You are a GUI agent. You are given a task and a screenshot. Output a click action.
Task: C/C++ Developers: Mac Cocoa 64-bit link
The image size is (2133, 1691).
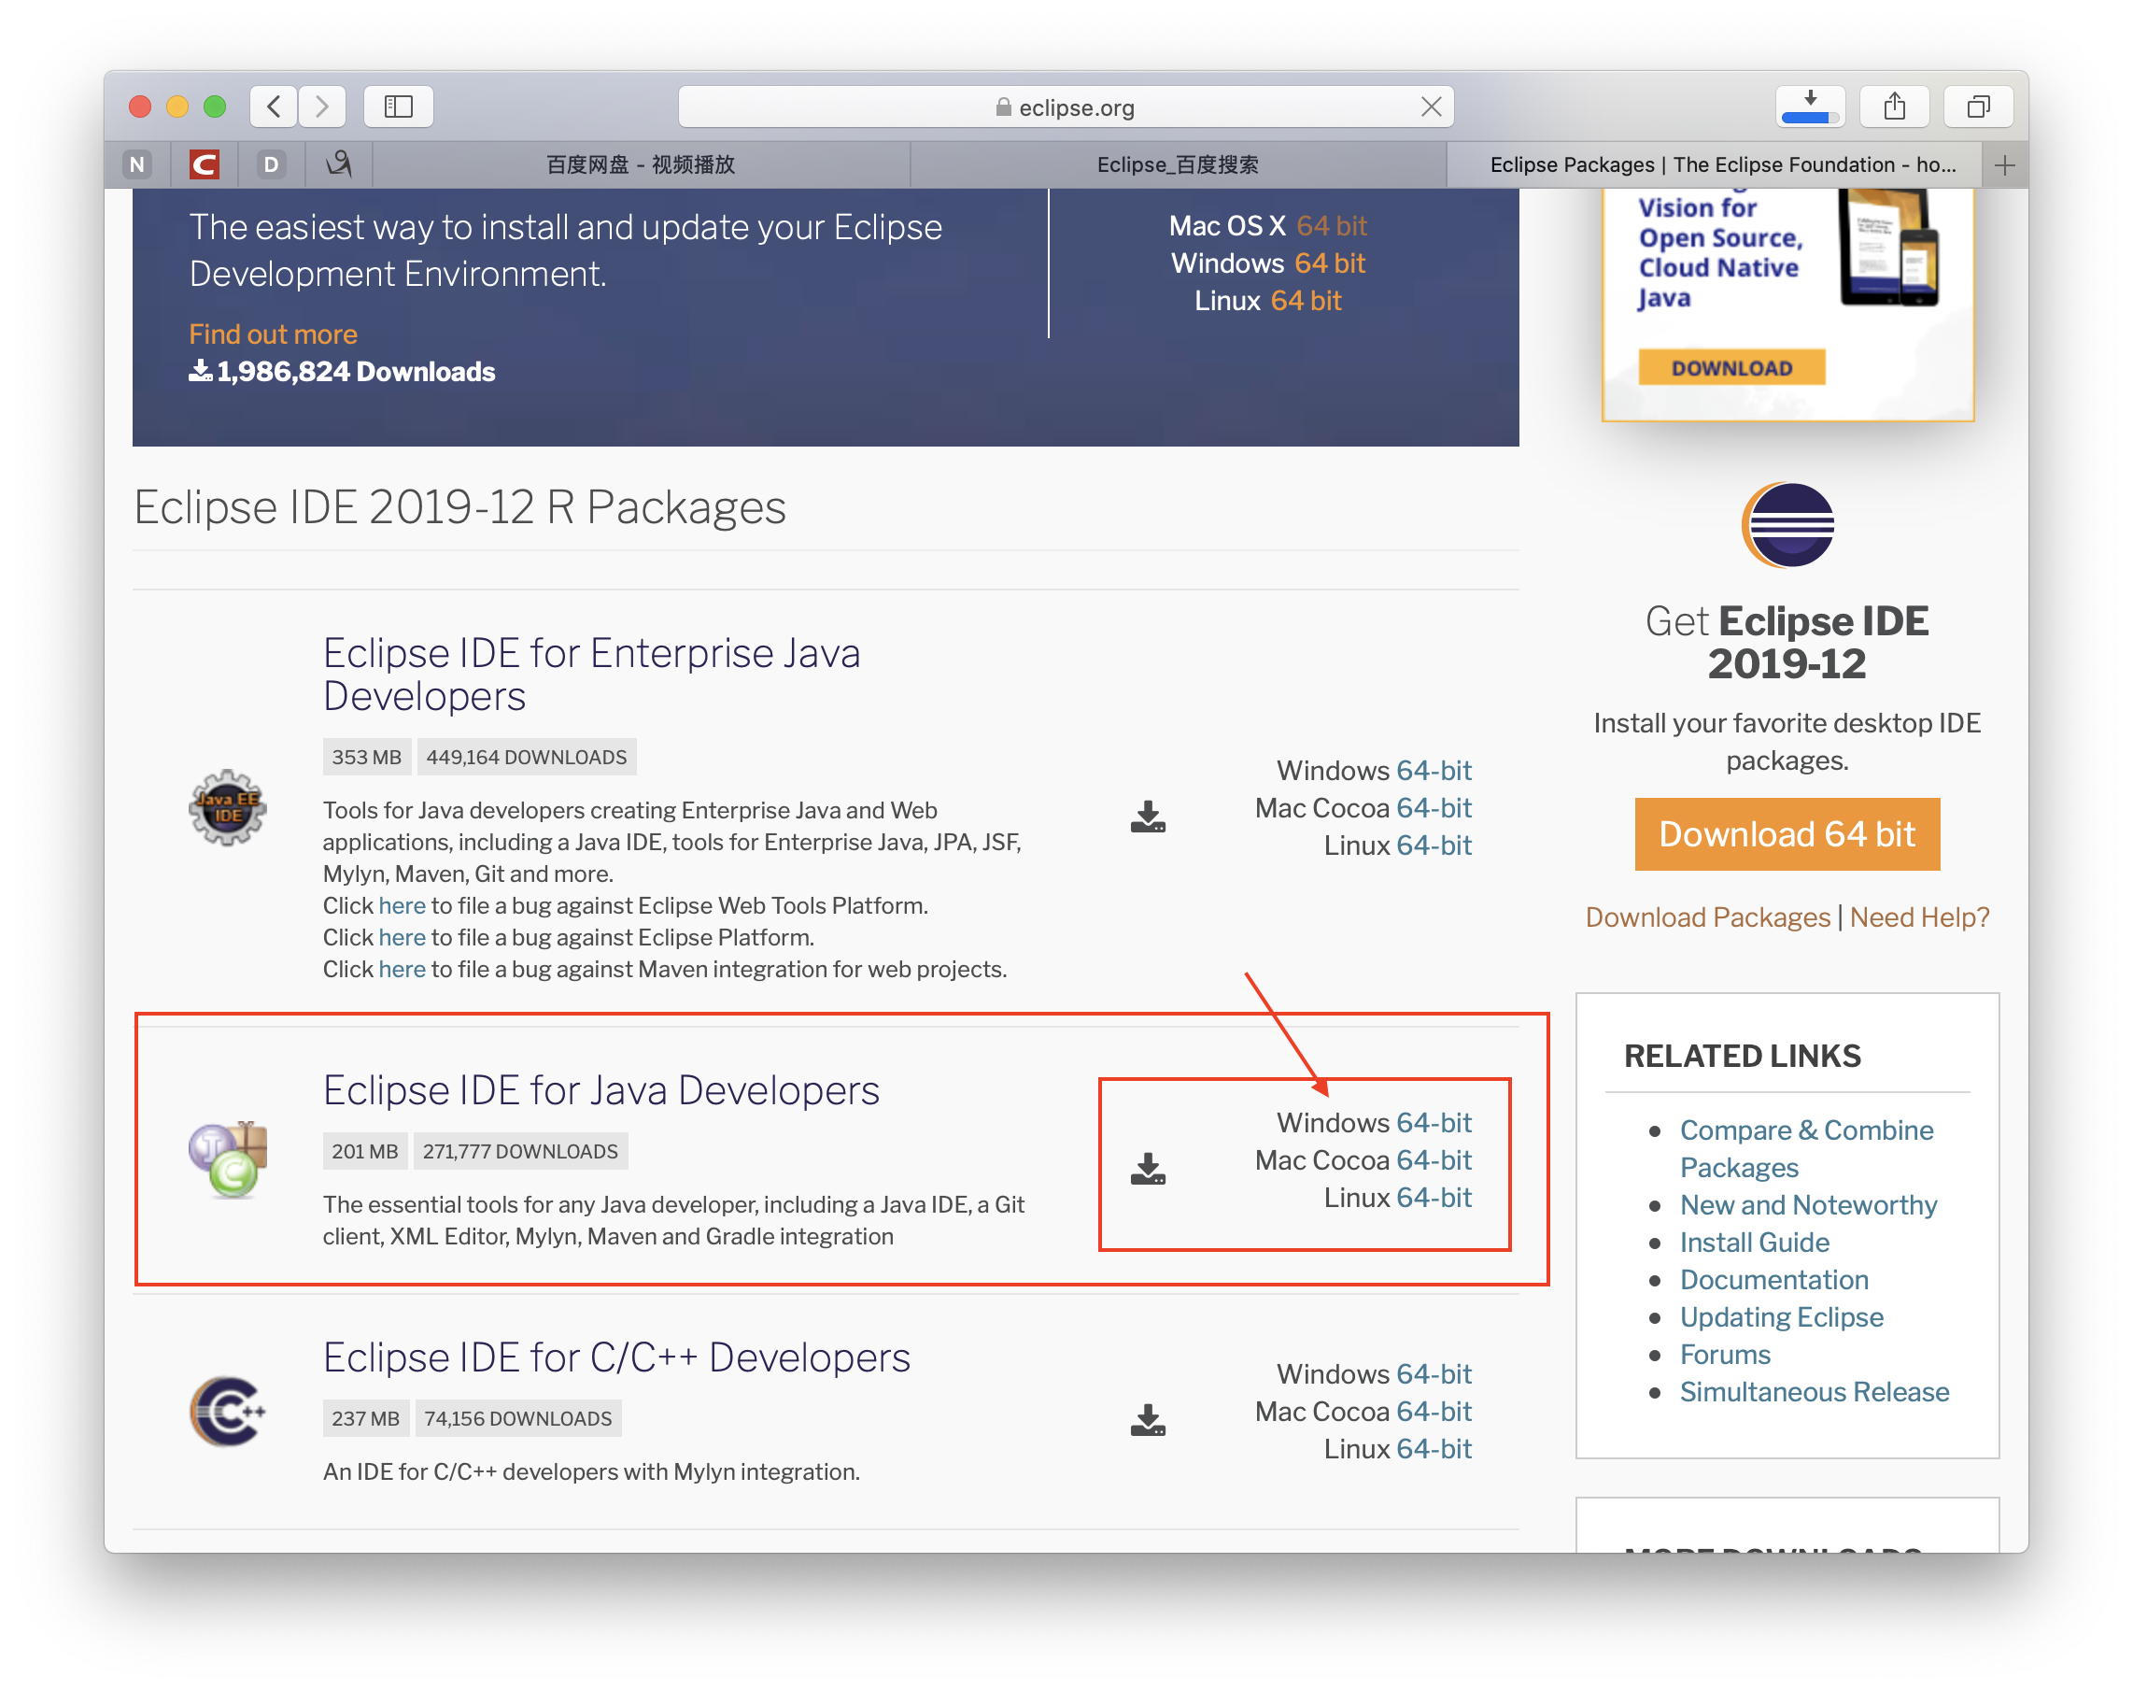tap(1434, 1412)
